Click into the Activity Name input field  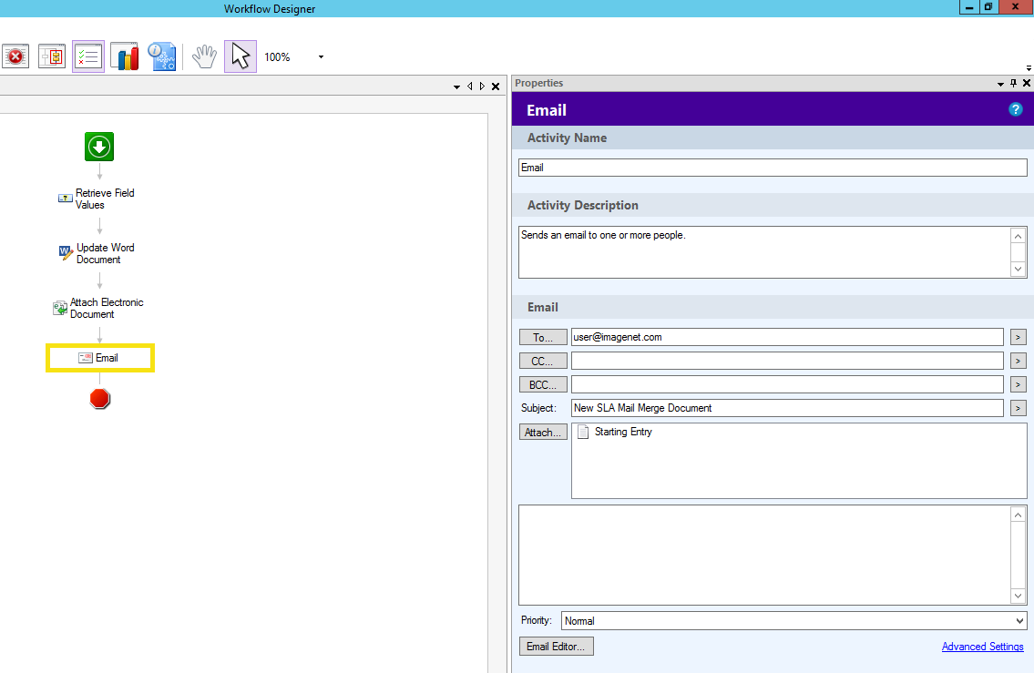tap(772, 168)
